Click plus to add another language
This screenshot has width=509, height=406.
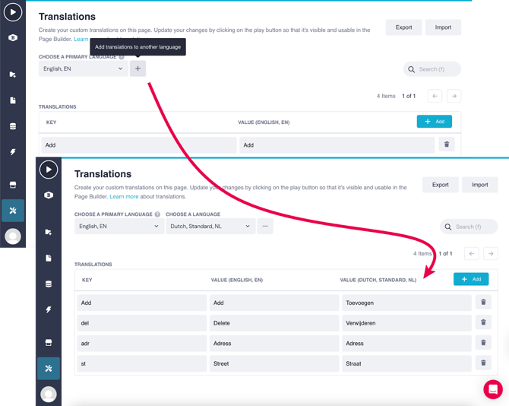pyautogui.click(x=138, y=68)
